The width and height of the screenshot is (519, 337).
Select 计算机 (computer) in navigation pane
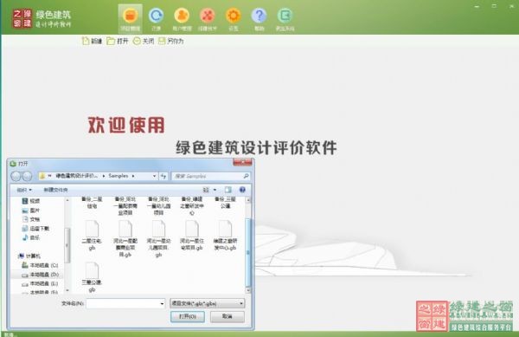[29, 256]
